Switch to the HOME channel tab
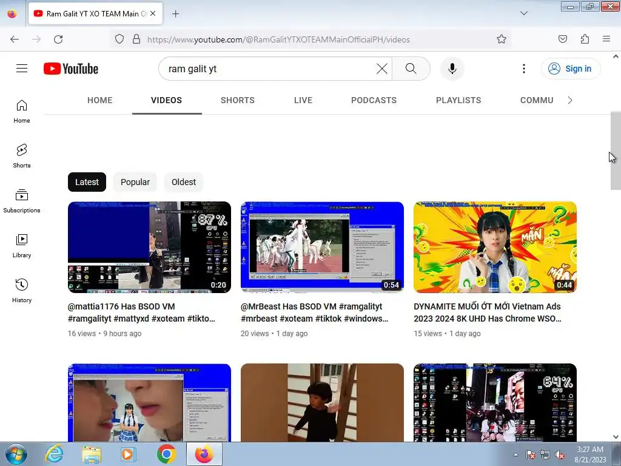621x466 pixels. 100,100
